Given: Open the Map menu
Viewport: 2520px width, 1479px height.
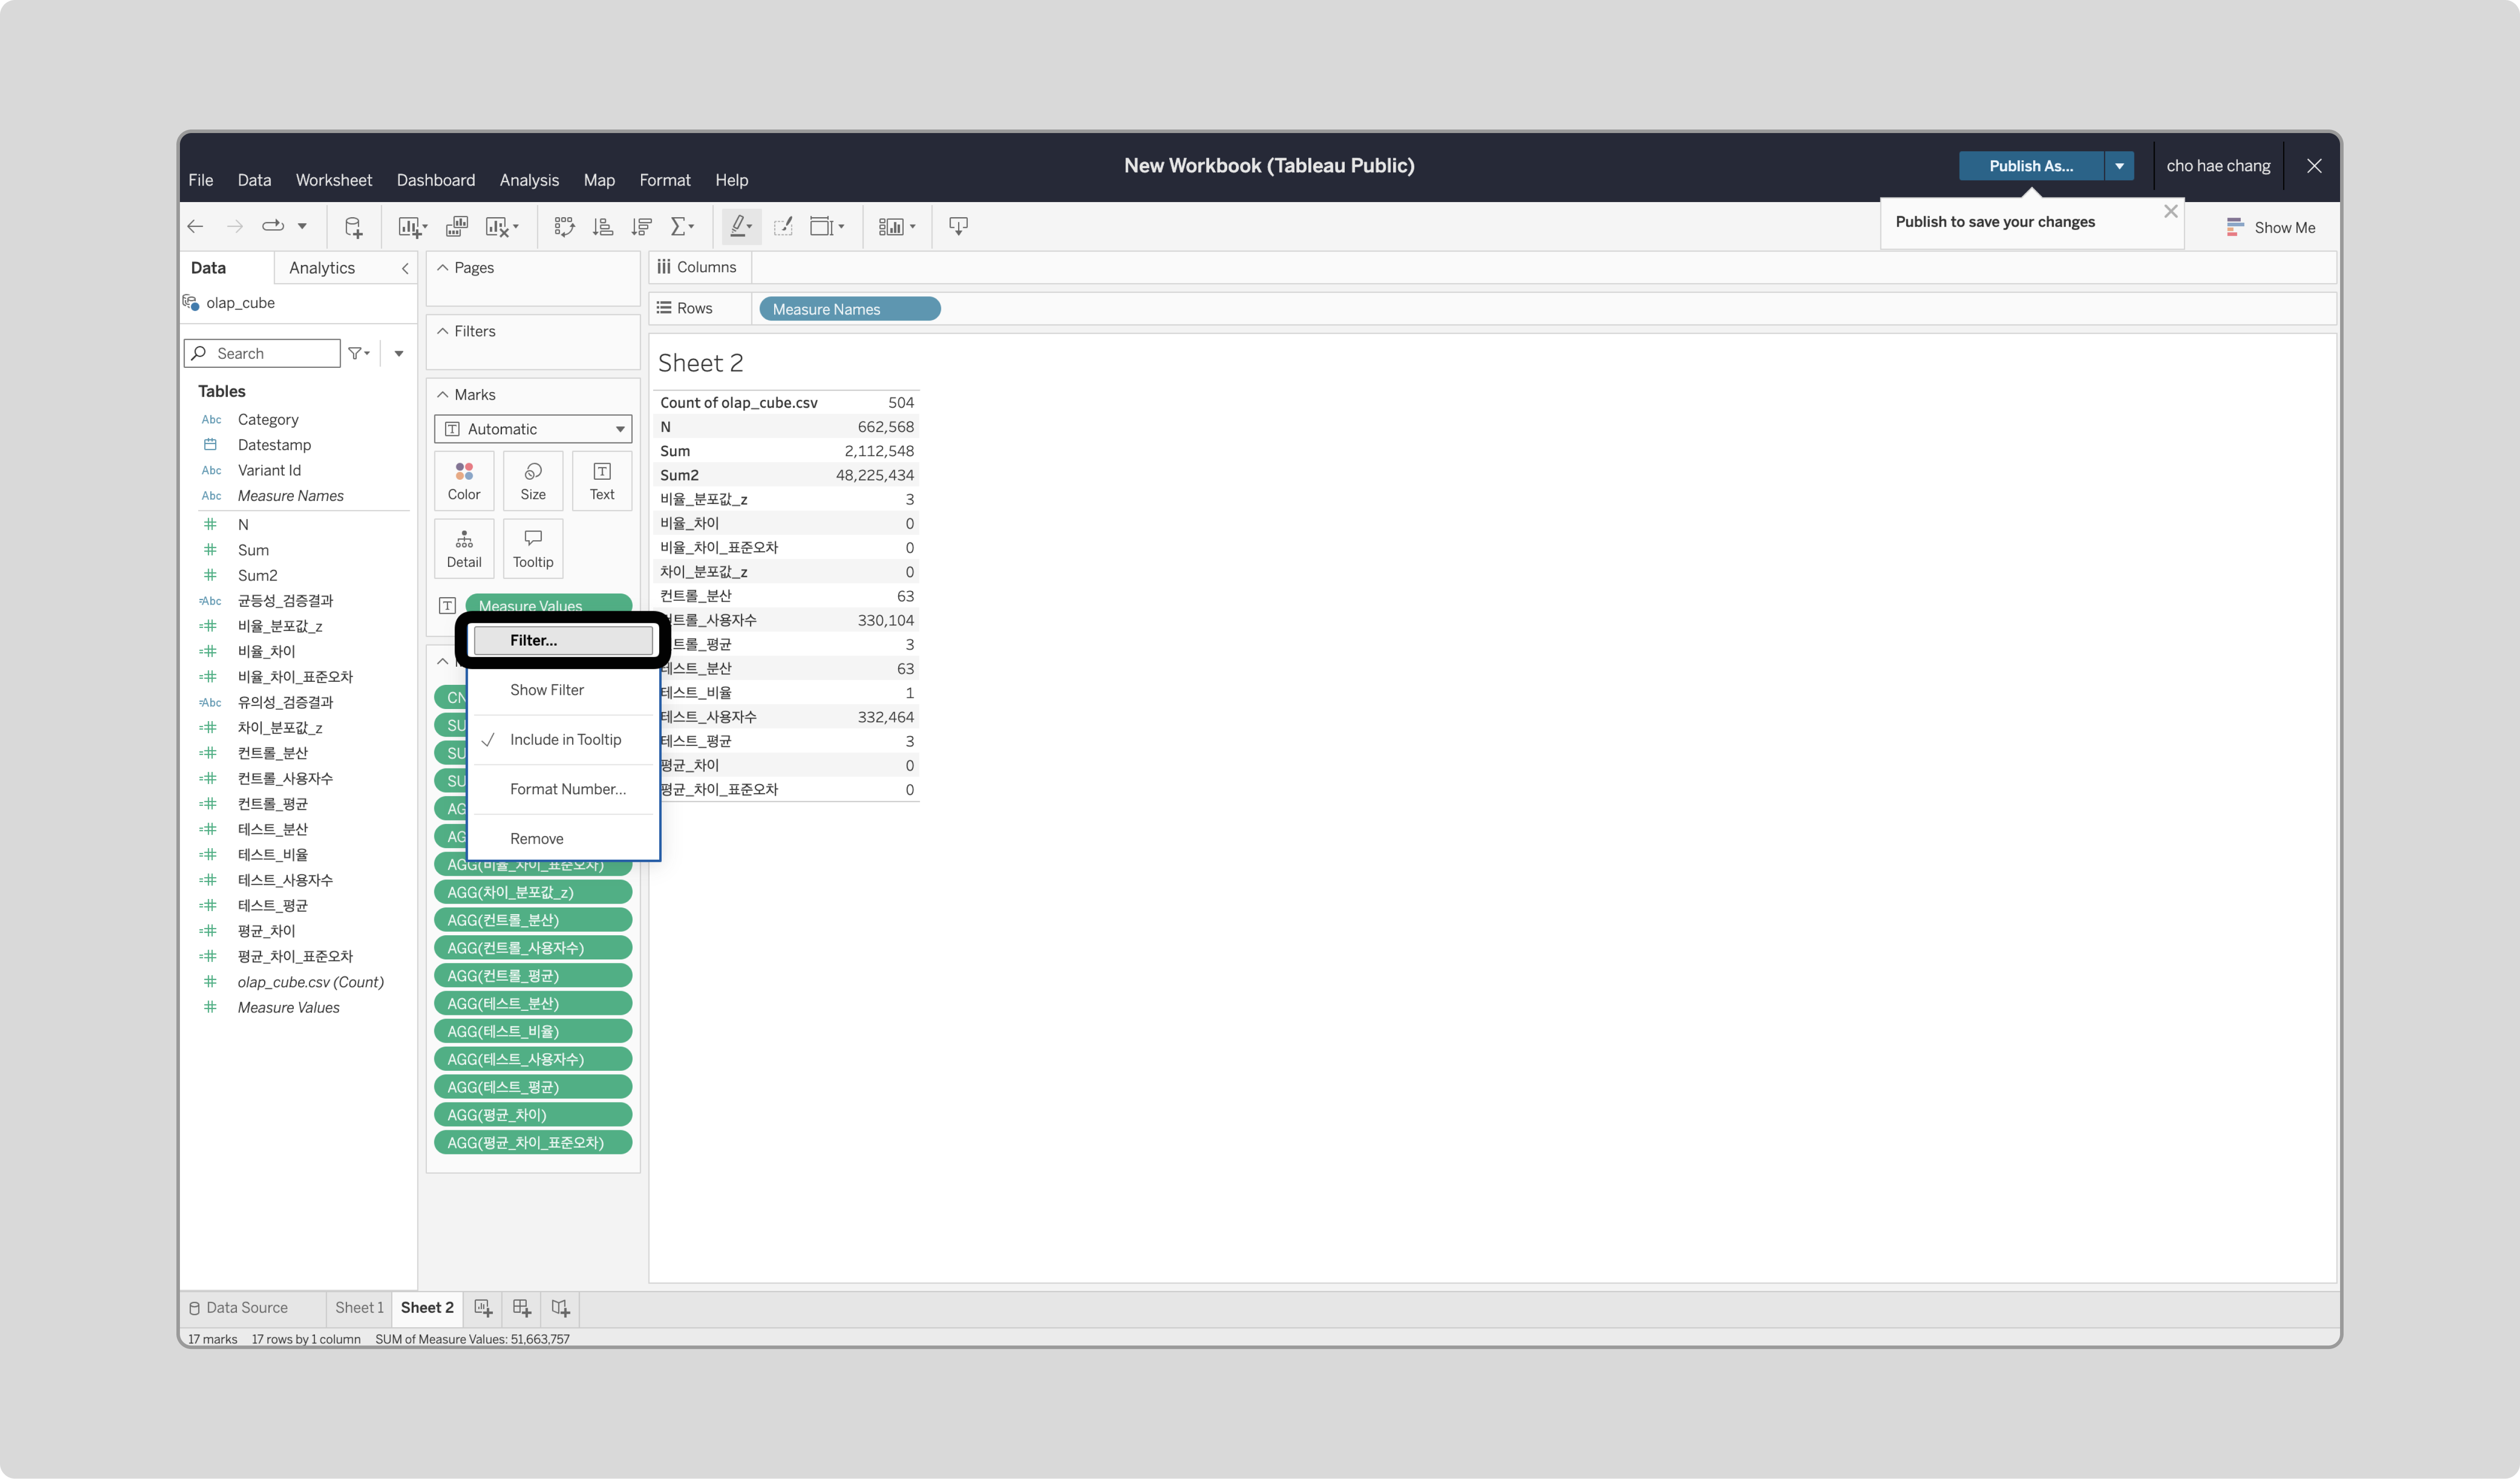Looking at the screenshot, I should tap(599, 180).
